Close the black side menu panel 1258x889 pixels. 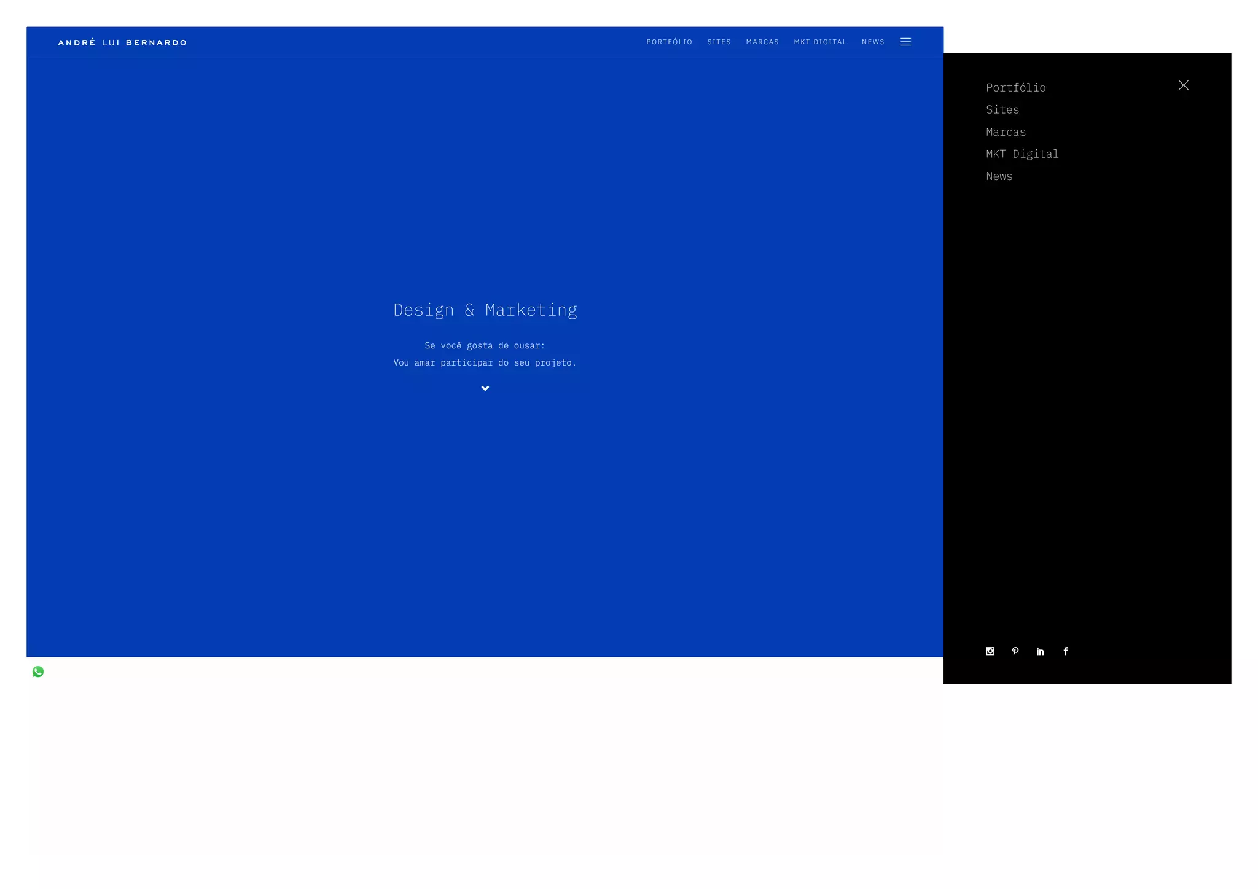click(1183, 85)
